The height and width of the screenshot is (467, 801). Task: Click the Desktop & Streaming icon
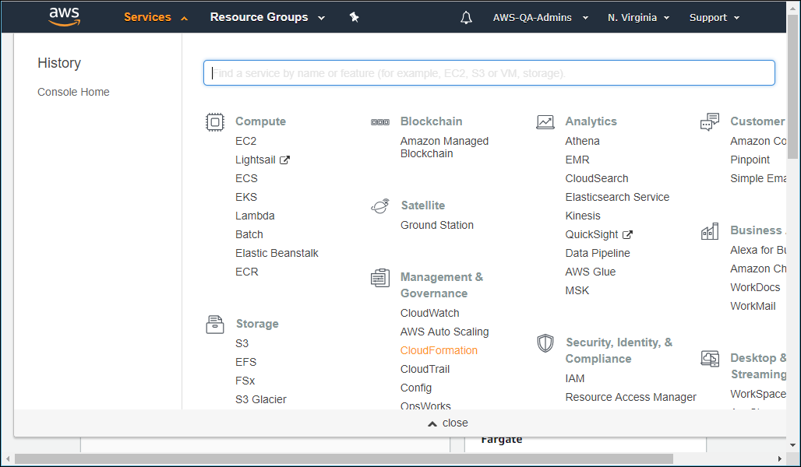710,359
